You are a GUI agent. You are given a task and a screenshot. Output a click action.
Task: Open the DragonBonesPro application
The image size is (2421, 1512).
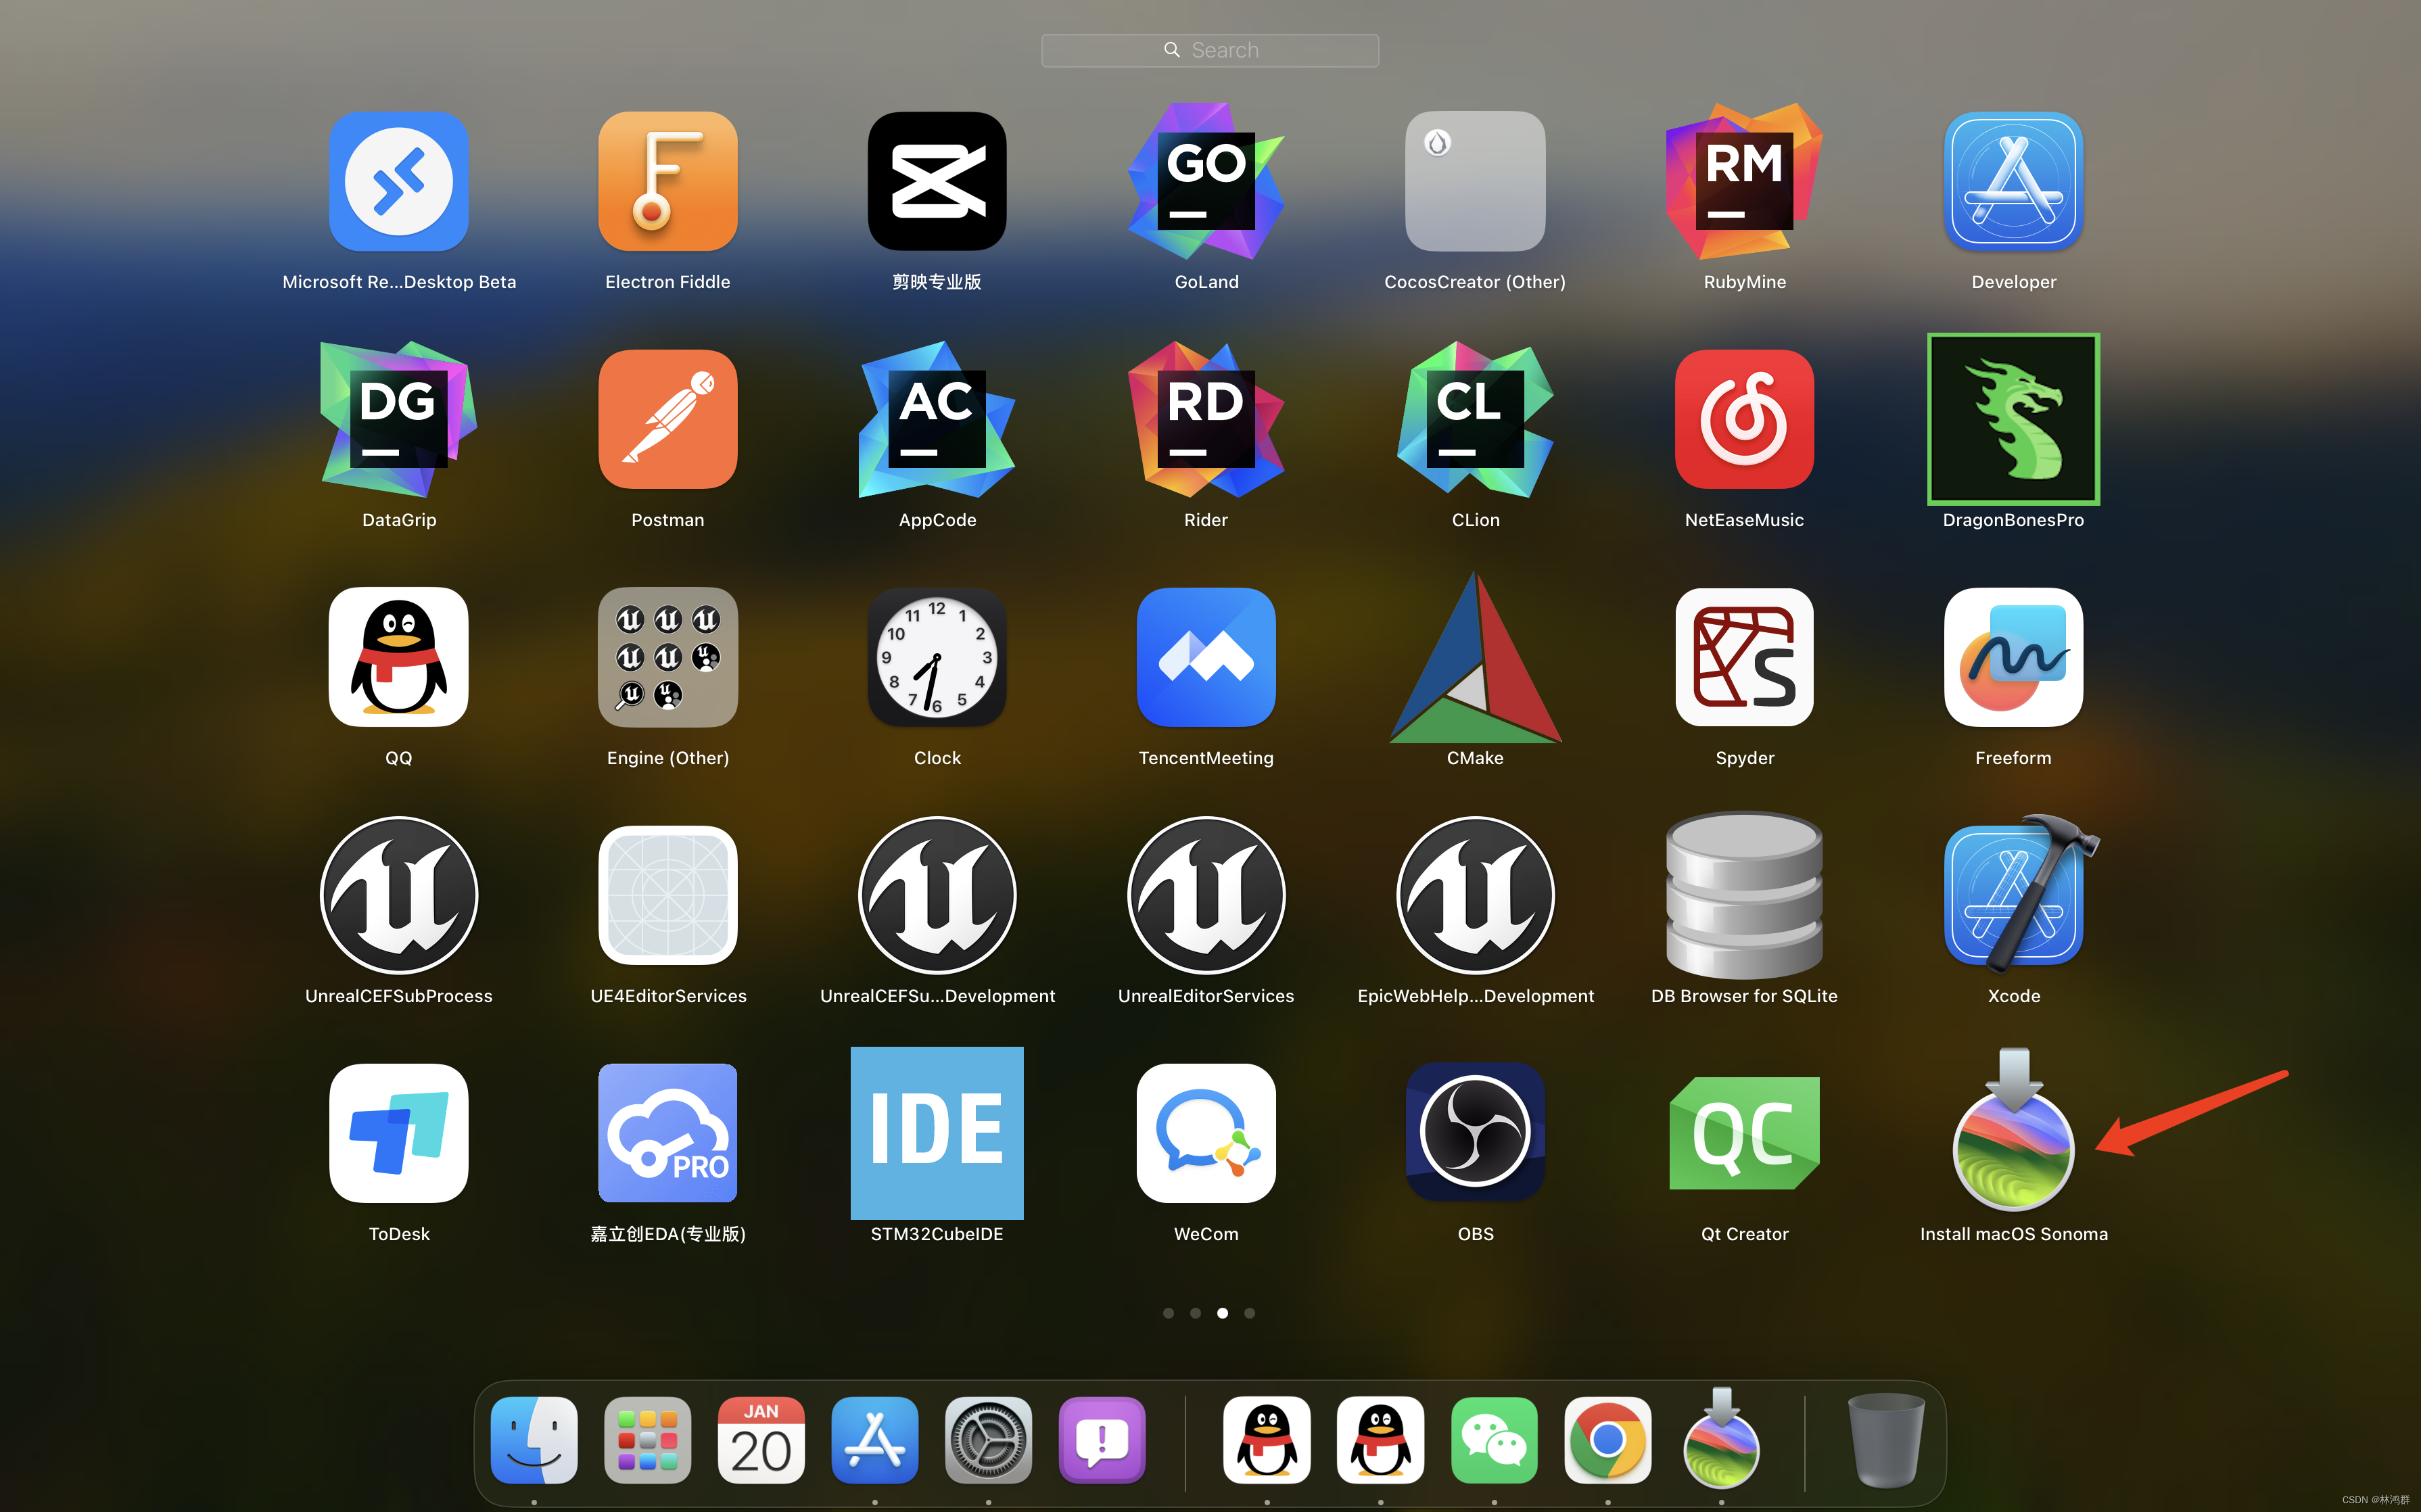pos(2013,420)
